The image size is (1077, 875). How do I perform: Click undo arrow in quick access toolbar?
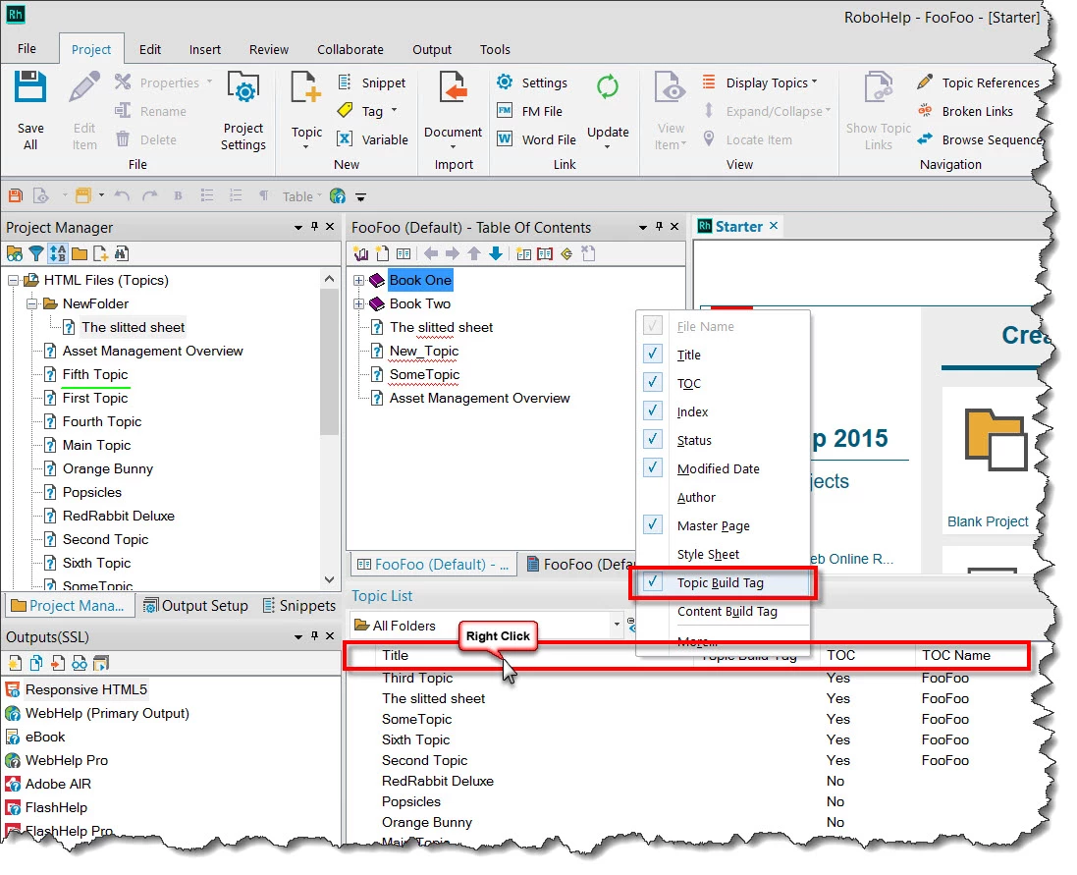[123, 196]
